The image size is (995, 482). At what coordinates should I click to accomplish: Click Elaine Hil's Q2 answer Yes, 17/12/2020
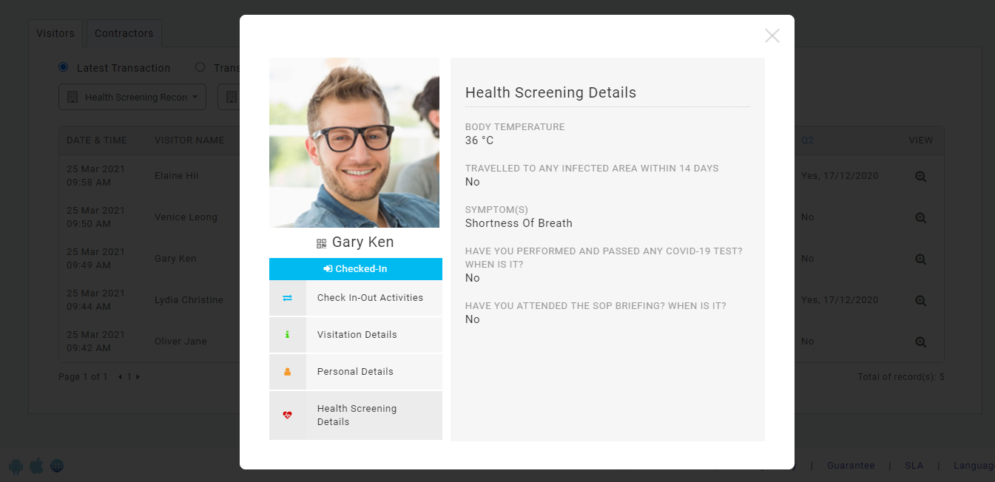[840, 176]
